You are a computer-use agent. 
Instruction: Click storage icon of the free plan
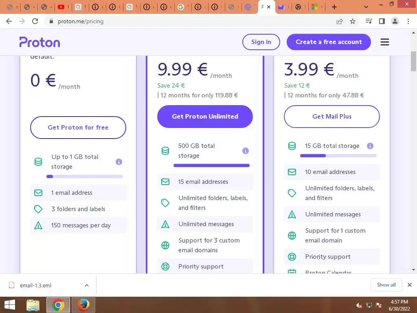(38, 162)
